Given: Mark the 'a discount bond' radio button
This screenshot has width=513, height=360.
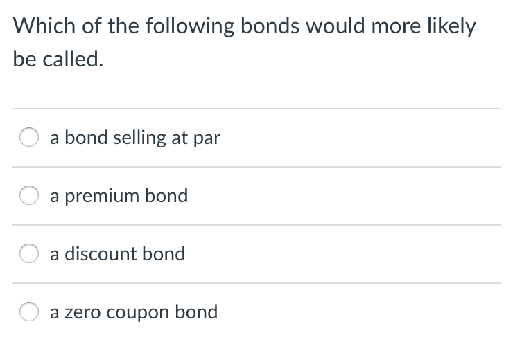Looking at the screenshot, I should 29,253.
